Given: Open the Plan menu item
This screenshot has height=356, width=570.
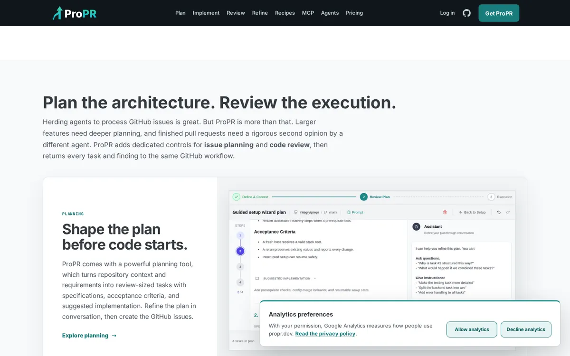Looking at the screenshot, I should [180, 13].
